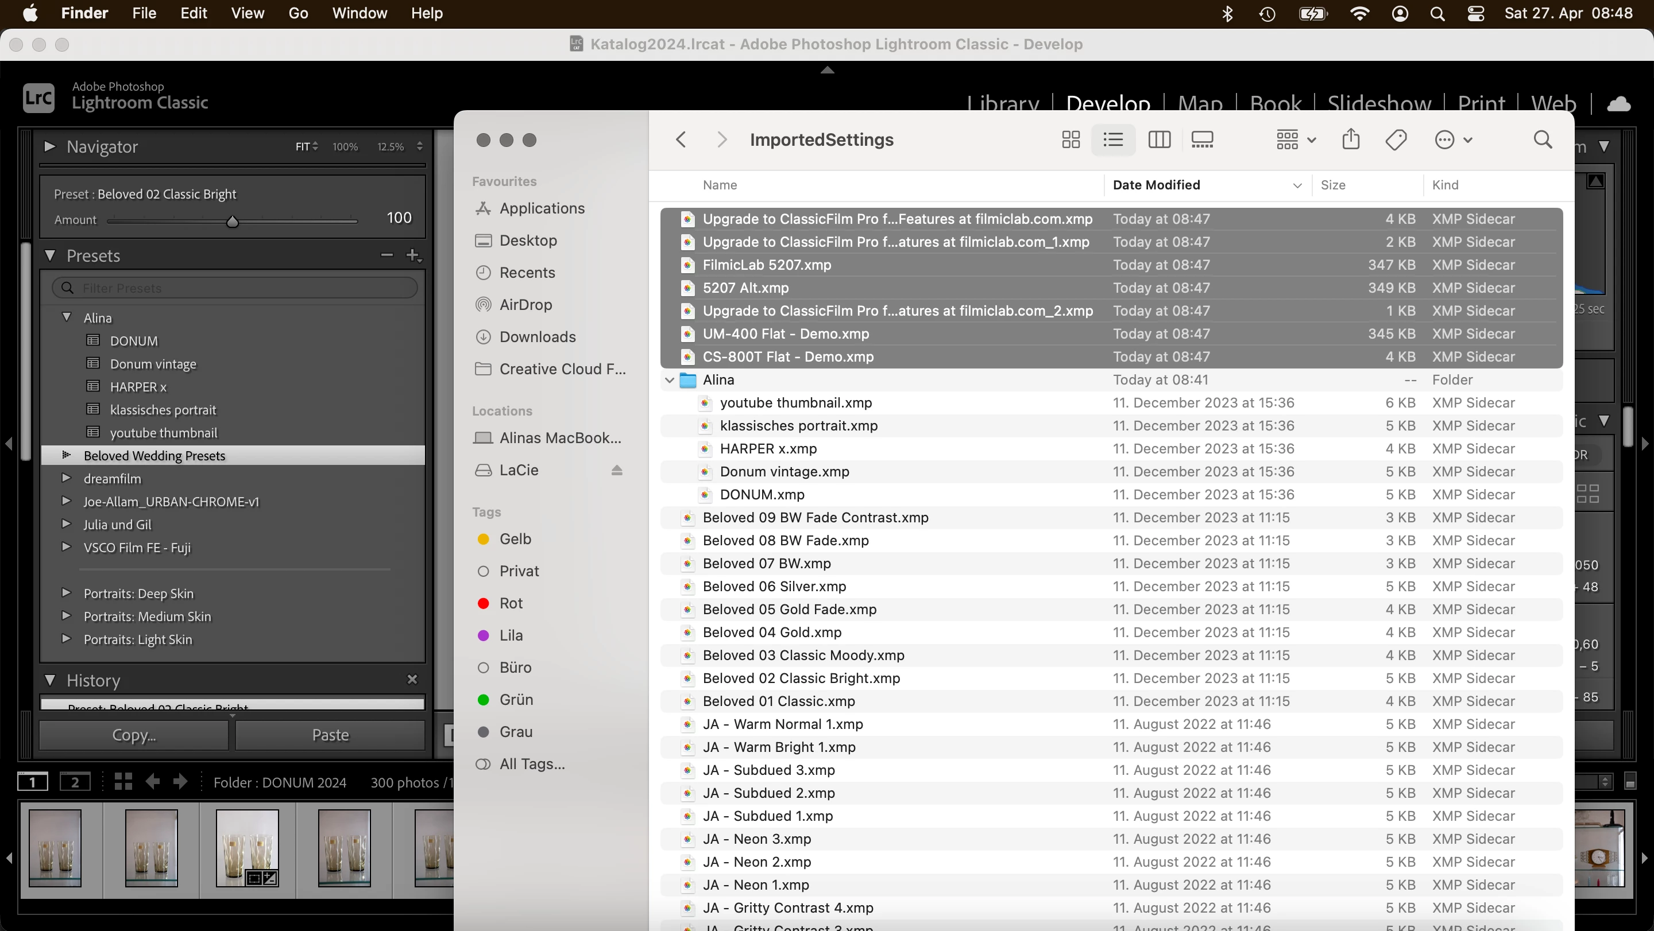Switch Finder to icon grid view
The height and width of the screenshot is (931, 1654).
click(1071, 140)
